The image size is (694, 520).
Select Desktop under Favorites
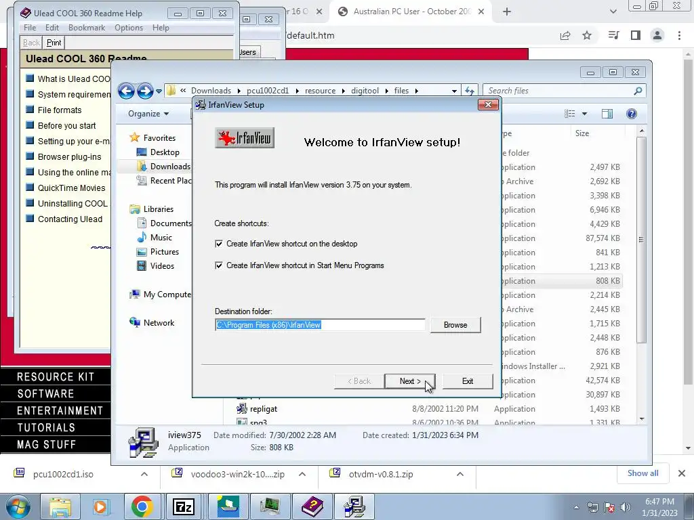click(x=165, y=152)
